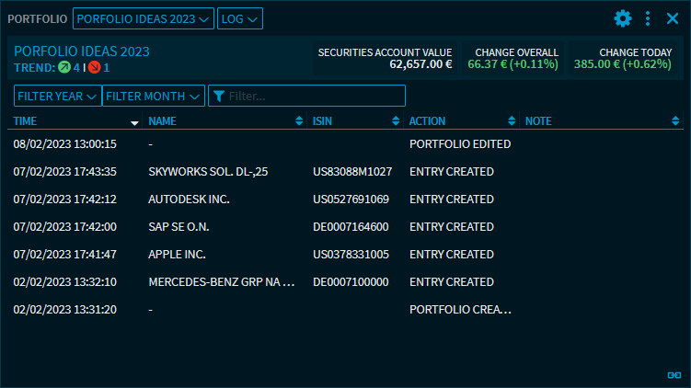Open the Filter Month dropdown
This screenshot has width=691, height=388.
pyautogui.click(x=154, y=96)
